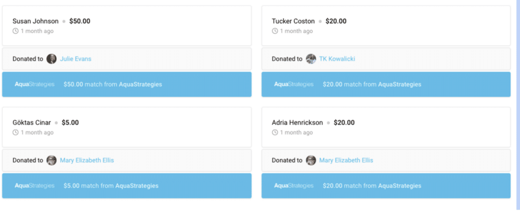520x212 pixels.
Task: Click AquaStrategies logo in Adria Henrickson's match banner
Action: pyautogui.click(x=294, y=186)
